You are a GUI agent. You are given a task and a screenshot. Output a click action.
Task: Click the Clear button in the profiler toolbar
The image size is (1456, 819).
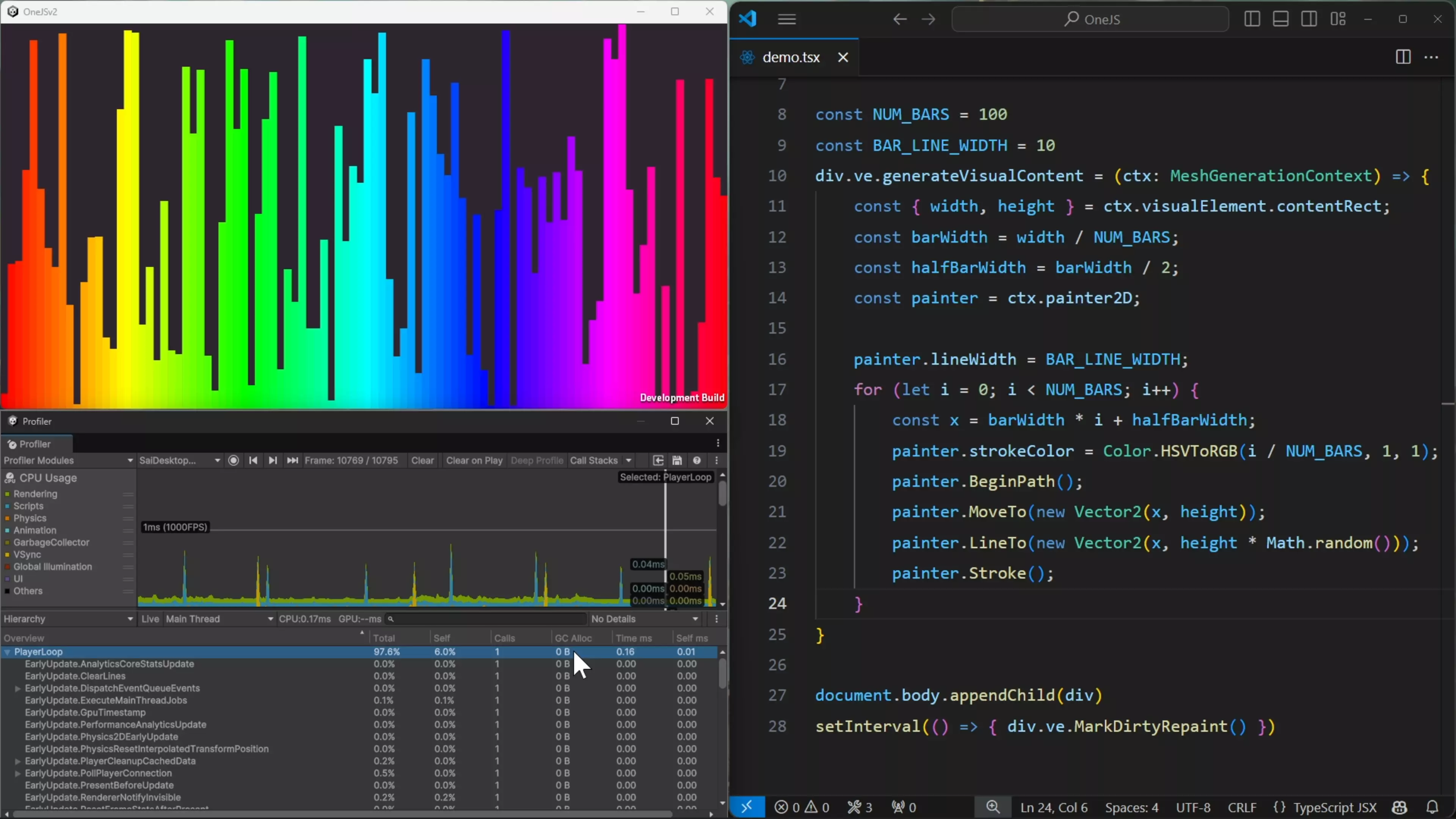422,461
